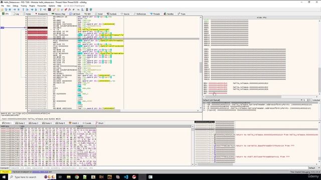Open the Options menu
This screenshot has height=180, width=321.
52,6
